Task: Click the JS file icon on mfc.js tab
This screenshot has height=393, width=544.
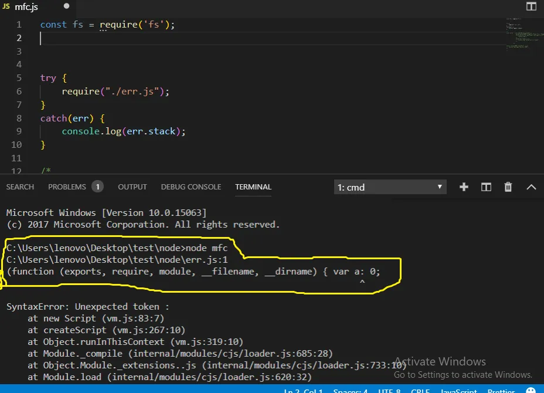Action: point(6,6)
